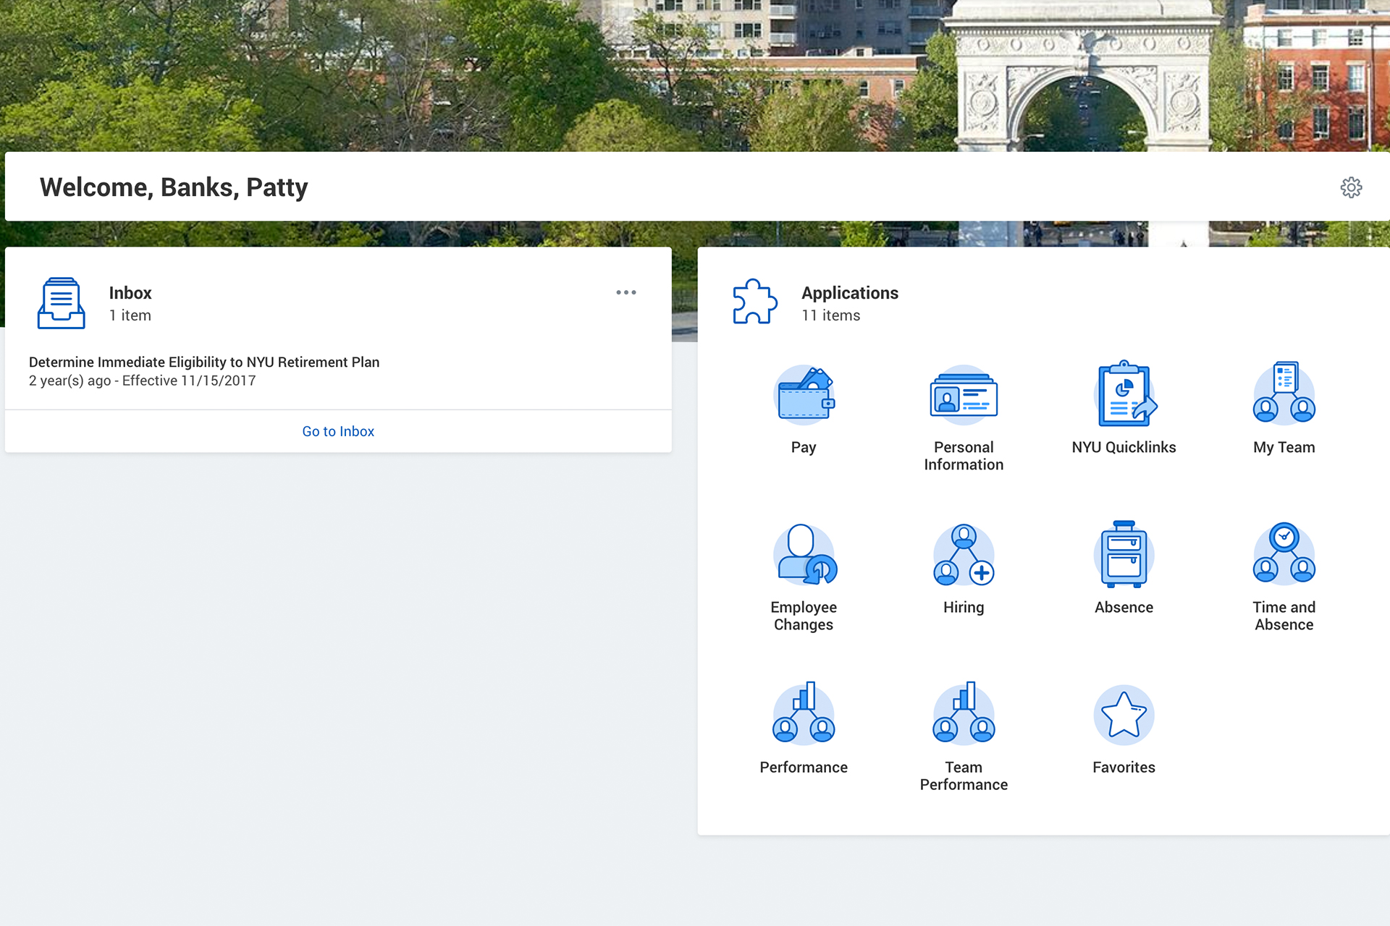Image resolution: width=1390 pixels, height=926 pixels.
Task: Open the Absence luggage icon
Action: (x=1124, y=556)
